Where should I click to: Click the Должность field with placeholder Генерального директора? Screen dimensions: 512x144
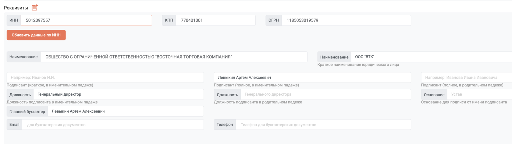click(326, 94)
